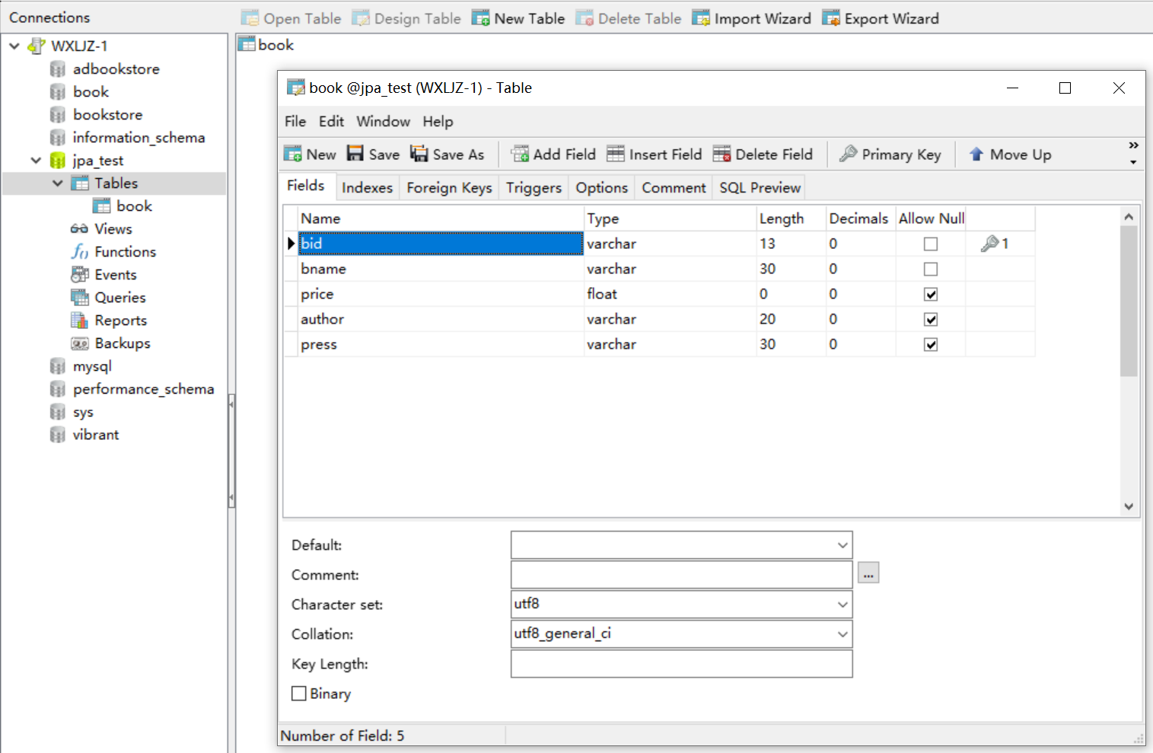Click the primary key icon on bid row

989,244
